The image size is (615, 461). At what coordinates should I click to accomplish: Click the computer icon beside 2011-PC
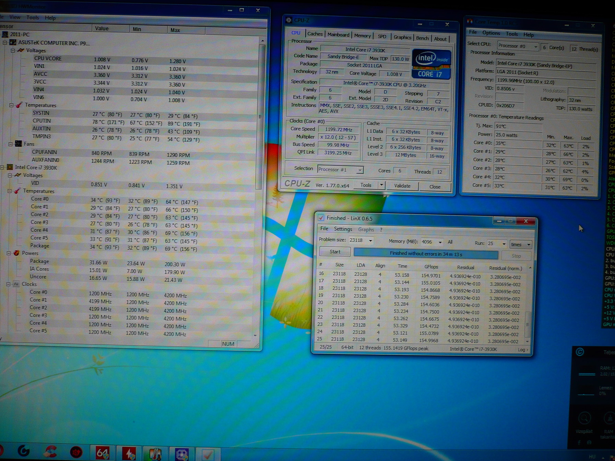click(5, 34)
